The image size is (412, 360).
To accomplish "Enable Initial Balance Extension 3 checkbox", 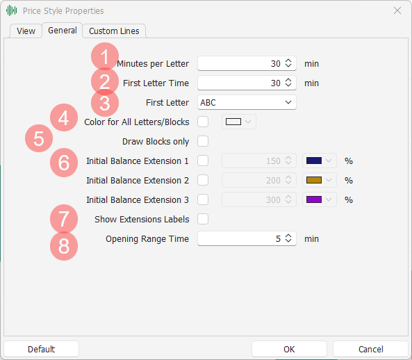I will 203,199.
